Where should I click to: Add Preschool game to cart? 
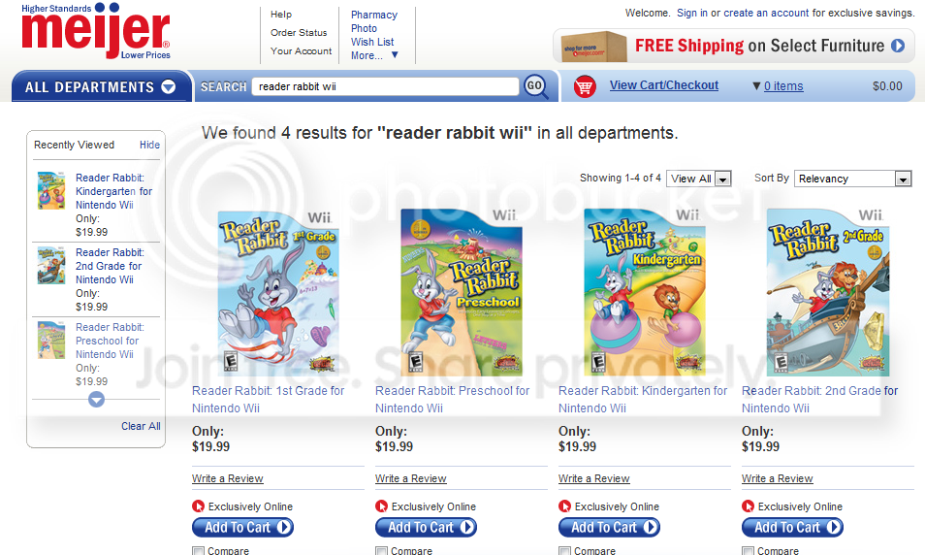(x=426, y=527)
